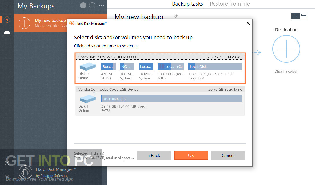Confirm selection with OK button
The image size is (315, 185).
[x=191, y=155]
